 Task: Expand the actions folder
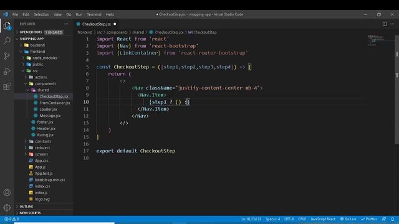(x=44, y=77)
